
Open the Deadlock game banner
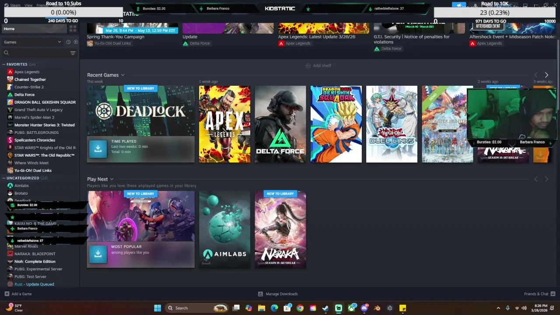pos(141,111)
